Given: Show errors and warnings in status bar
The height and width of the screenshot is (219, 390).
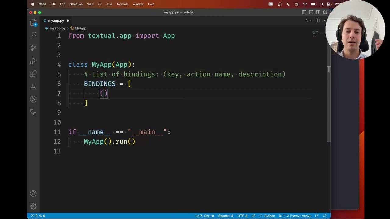Looking at the screenshot, I should tap(38, 216).
